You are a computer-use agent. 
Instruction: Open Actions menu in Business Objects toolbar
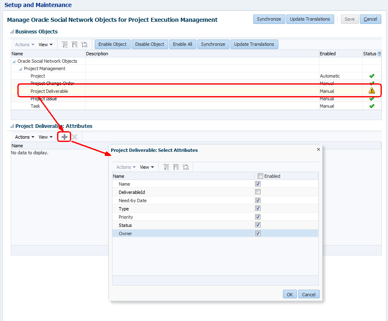[x=24, y=45]
